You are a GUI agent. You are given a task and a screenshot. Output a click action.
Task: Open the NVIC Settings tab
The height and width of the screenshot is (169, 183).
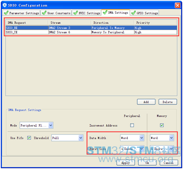tap(87, 13)
